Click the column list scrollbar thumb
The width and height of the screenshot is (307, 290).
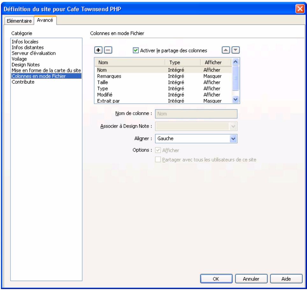pos(235,78)
